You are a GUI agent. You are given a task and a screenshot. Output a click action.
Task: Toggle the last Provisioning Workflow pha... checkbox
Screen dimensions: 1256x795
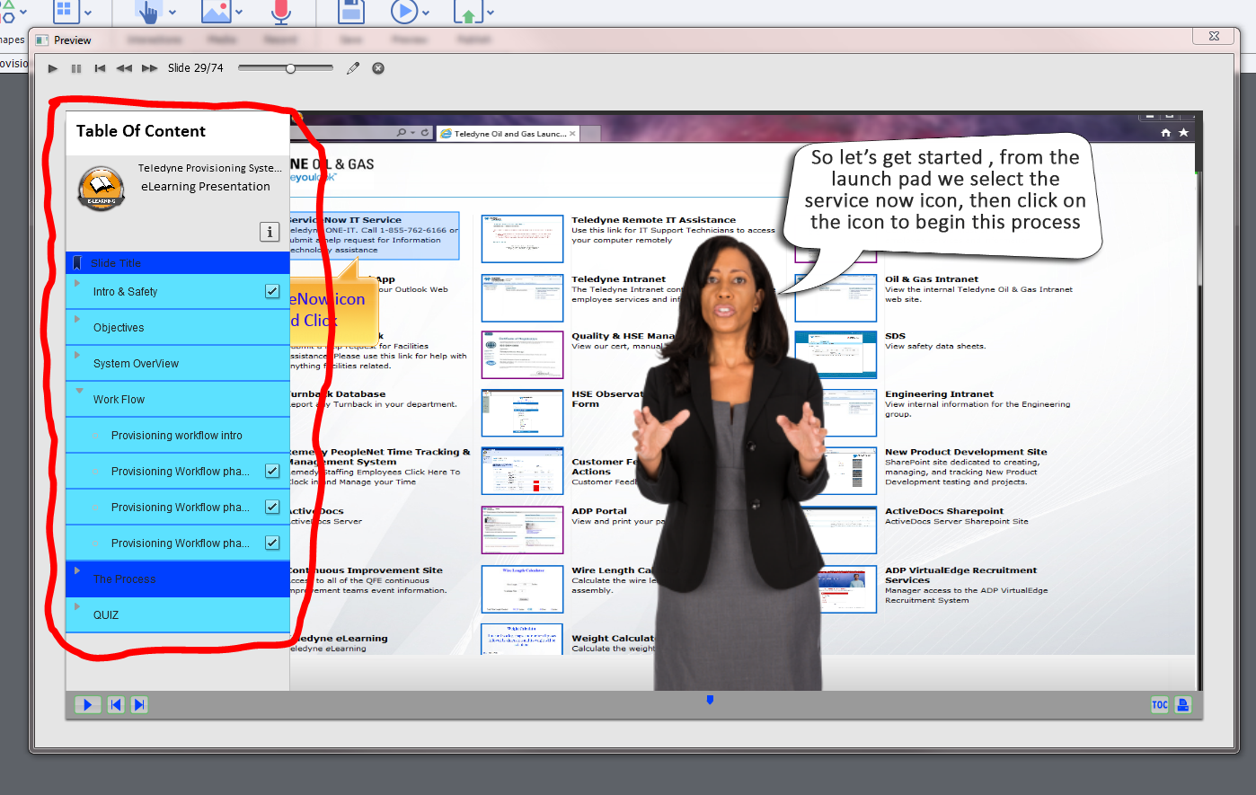coord(272,543)
